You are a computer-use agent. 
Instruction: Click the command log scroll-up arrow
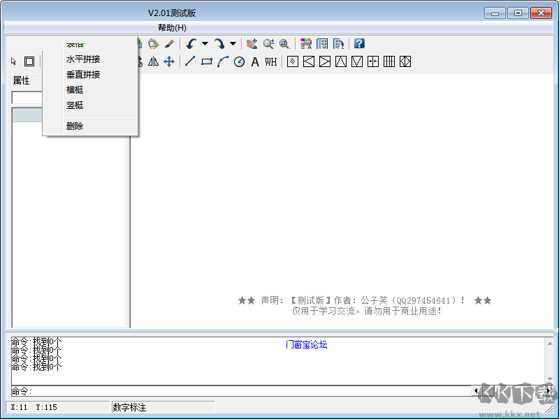(x=550, y=344)
